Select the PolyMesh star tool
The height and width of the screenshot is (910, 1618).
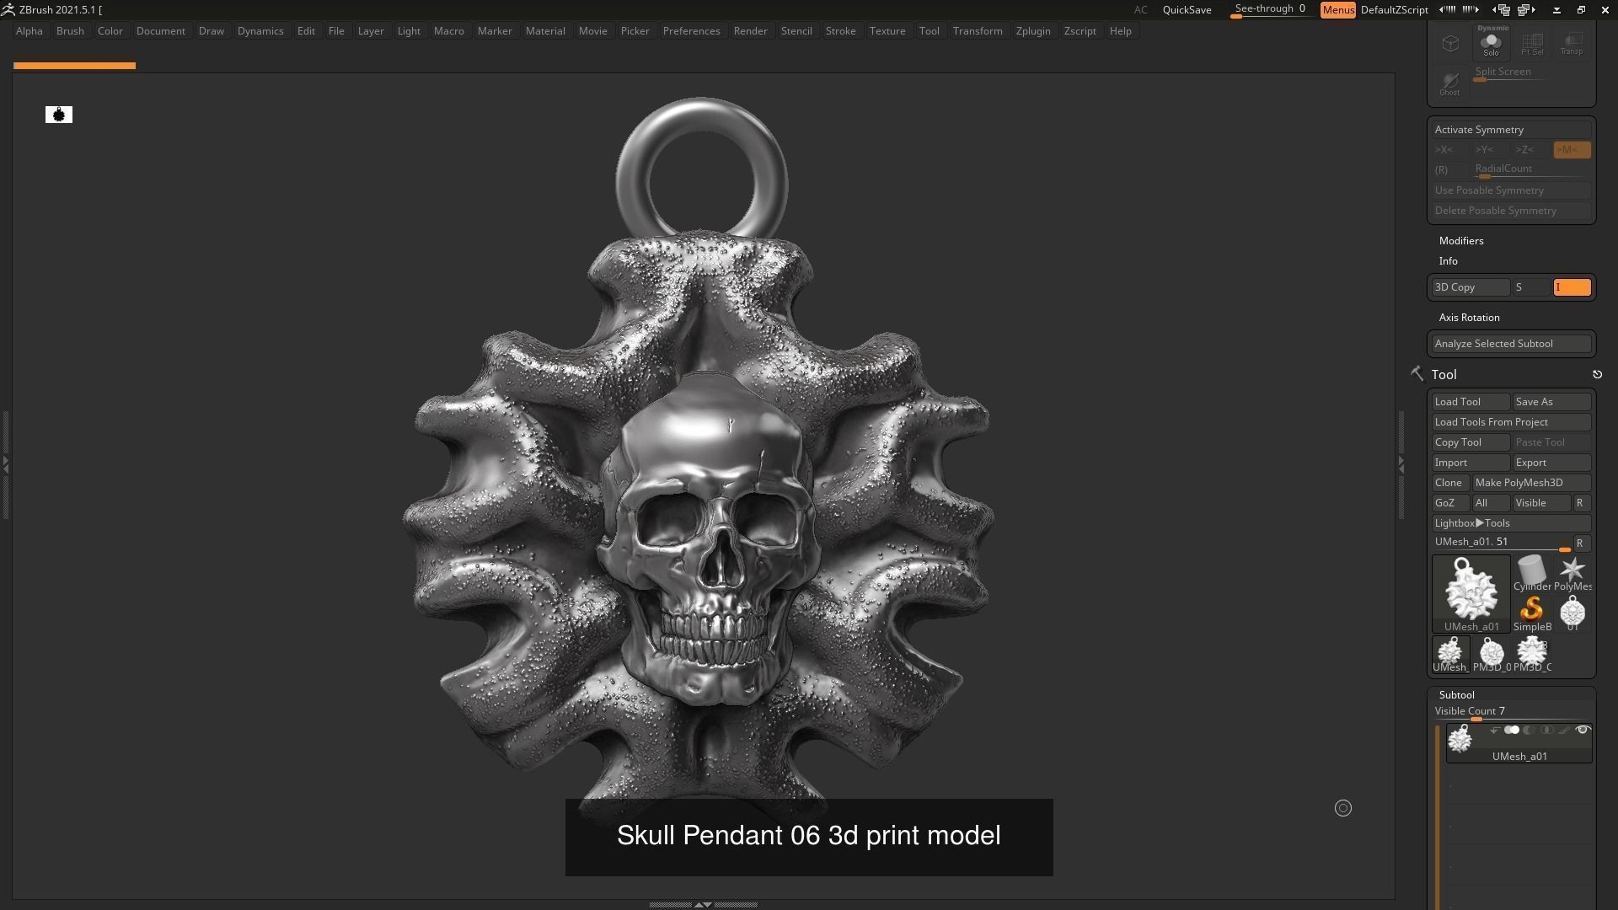[1572, 573]
